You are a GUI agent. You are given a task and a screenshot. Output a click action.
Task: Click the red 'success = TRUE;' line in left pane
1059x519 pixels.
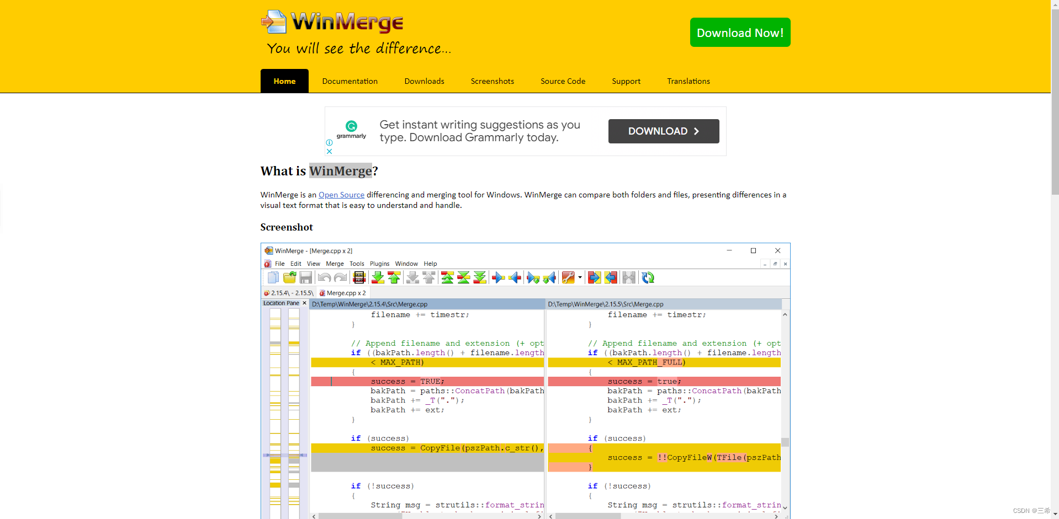click(x=427, y=382)
